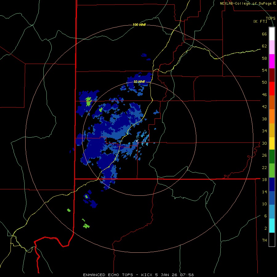
Task: Click the legend value "66"
Action: pos(264,34)
